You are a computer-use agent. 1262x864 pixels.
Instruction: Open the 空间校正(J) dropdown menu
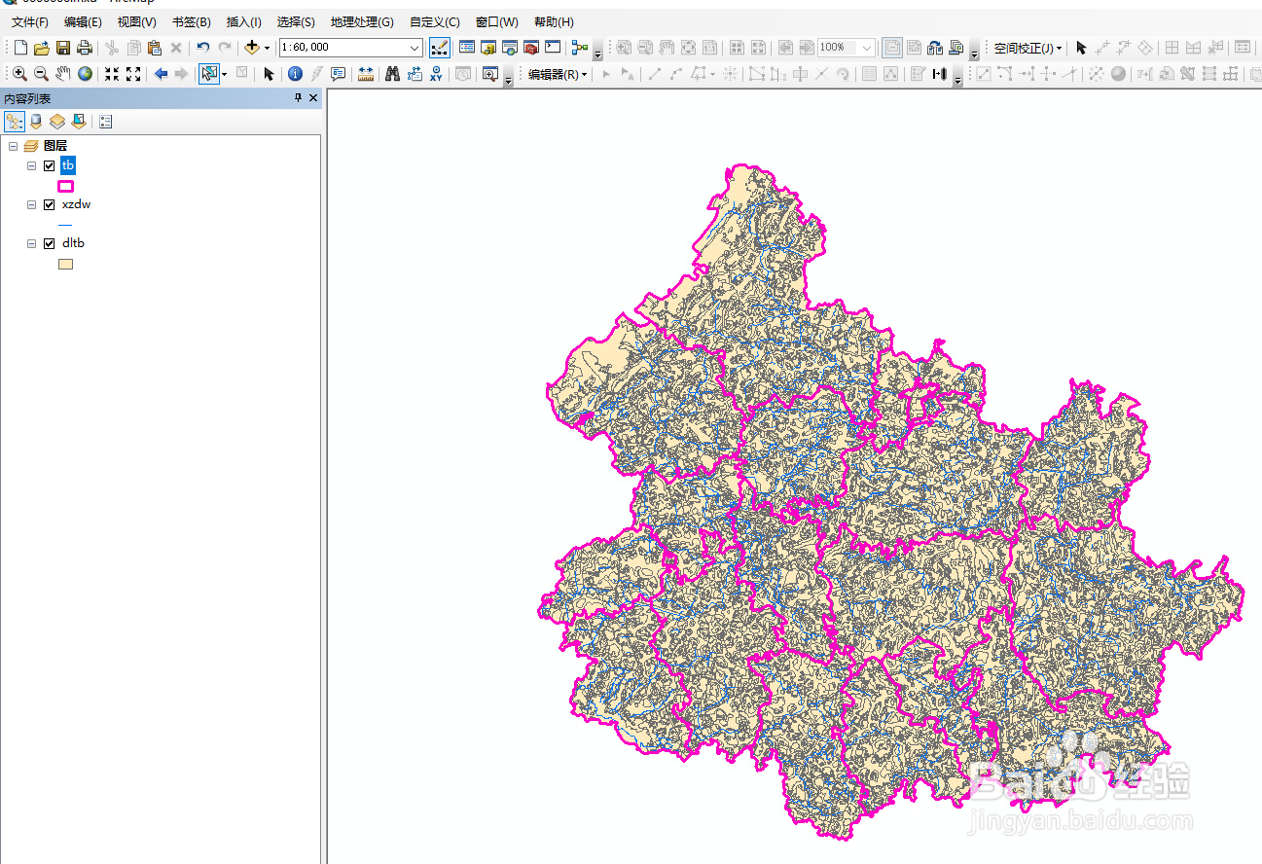1028,48
